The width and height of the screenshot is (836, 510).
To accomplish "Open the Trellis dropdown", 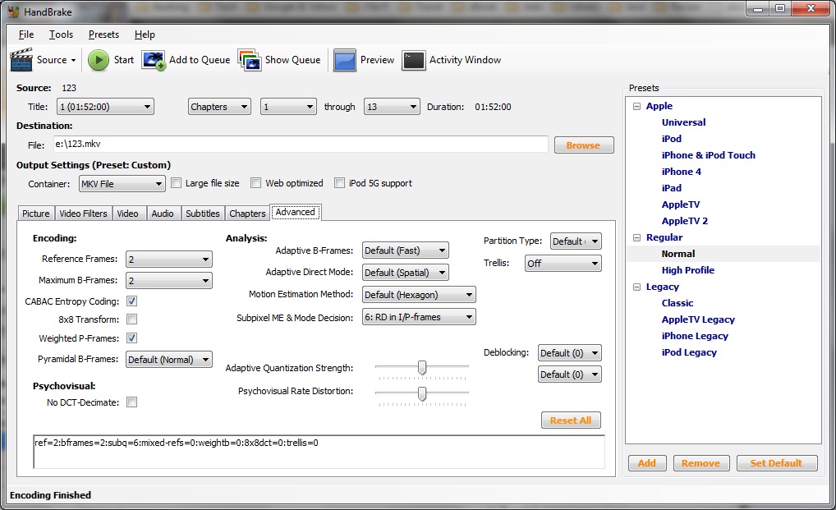I will pos(563,264).
